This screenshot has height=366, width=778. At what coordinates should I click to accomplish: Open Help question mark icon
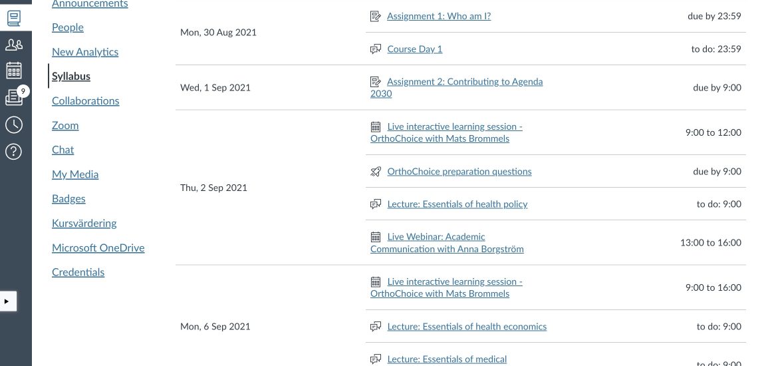coord(14,152)
